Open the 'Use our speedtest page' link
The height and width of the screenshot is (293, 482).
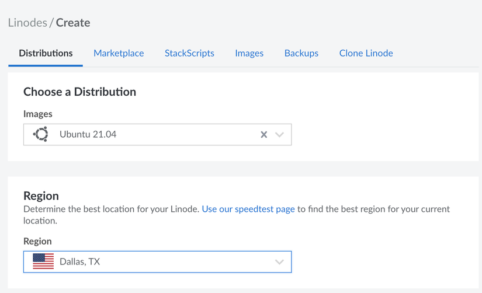[x=248, y=209]
